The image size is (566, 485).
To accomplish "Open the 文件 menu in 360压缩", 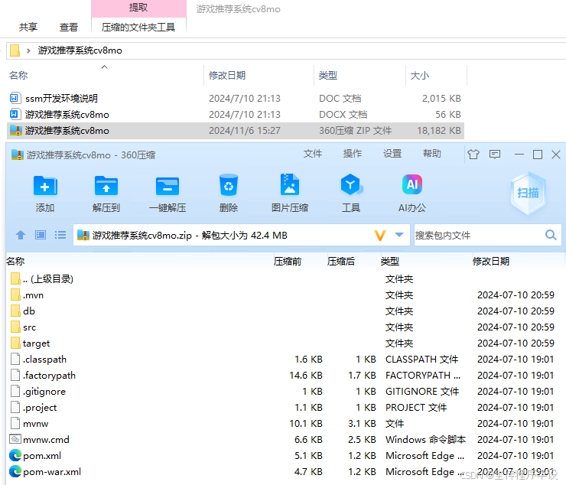I will (313, 154).
